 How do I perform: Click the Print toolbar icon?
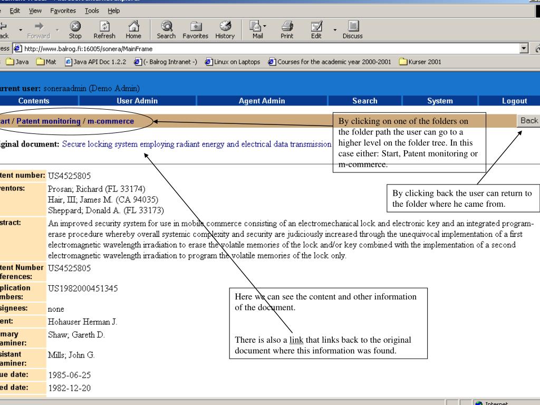tap(286, 30)
